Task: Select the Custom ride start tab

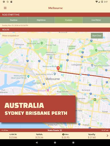Action: pyautogui.click(x=69, y=20)
